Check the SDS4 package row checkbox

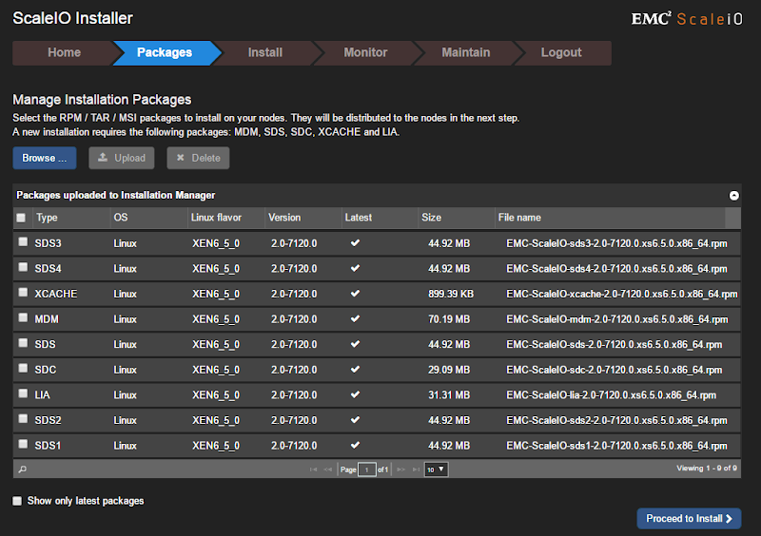(x=23, y=267)
